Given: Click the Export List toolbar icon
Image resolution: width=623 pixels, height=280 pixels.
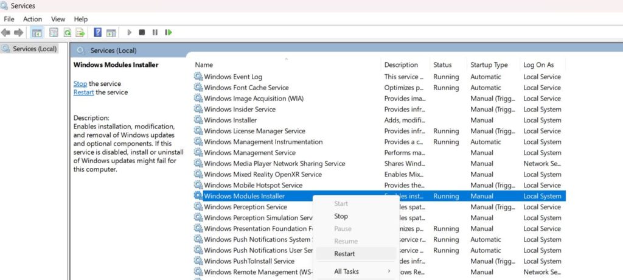Looking at the screenshot, I should 80,32.
